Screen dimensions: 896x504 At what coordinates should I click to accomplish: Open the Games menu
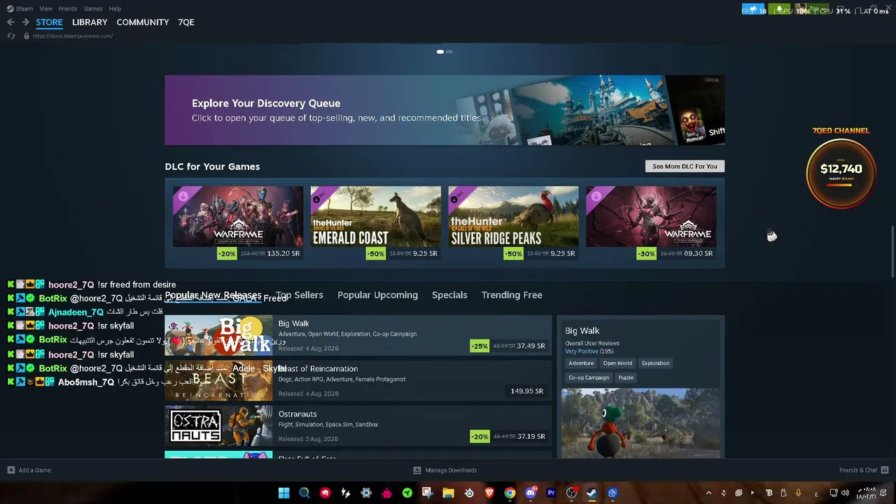pos(93,8)
